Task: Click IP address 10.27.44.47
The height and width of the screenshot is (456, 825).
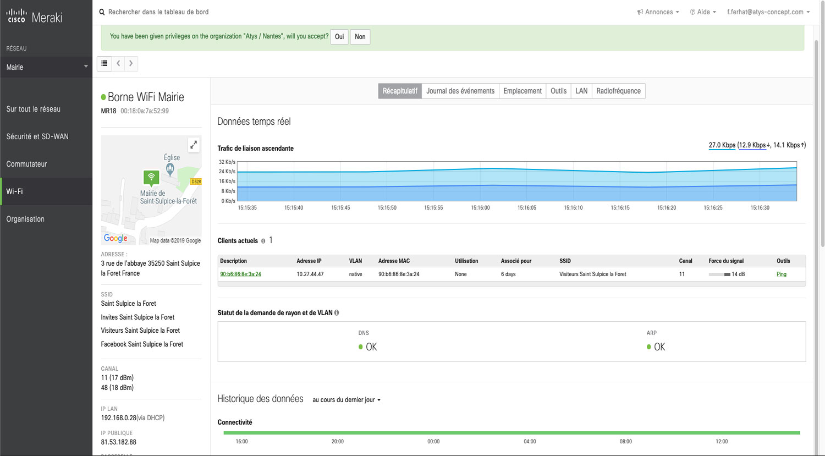Action: pos(310,274)
